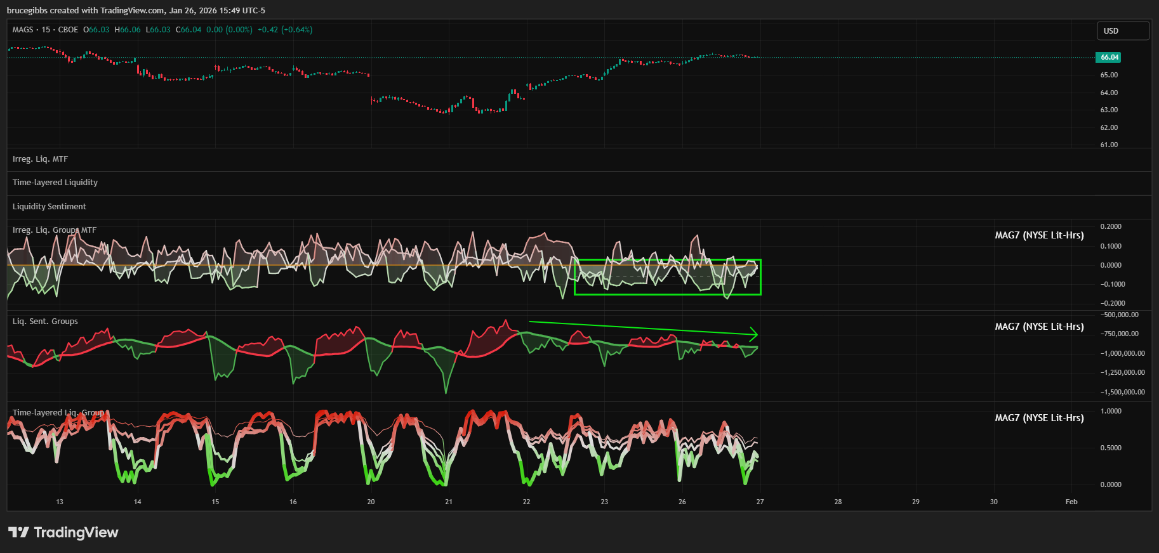This screenshot has width=1159, height=553.
Task: Select the Time-layered Liq. Group indicator label
Action: point(58,413)
